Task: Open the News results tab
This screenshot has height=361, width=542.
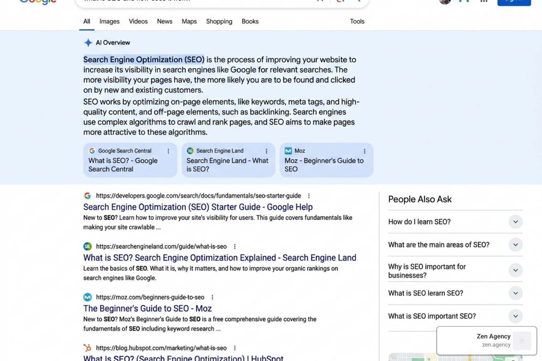Action: click(x=165, y=22)
